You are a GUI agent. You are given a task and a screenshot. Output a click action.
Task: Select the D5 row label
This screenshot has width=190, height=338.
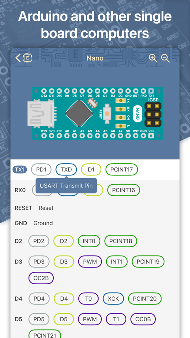coord(19,319)
